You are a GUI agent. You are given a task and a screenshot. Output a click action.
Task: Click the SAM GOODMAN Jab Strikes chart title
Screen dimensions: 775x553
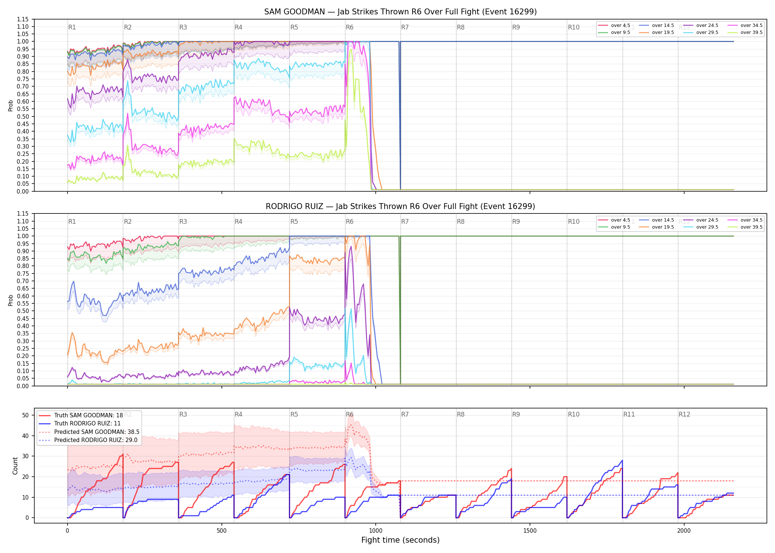point(400,12)
